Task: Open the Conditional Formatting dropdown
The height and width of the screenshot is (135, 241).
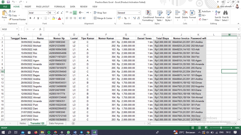Action: (x=148, y=16)
